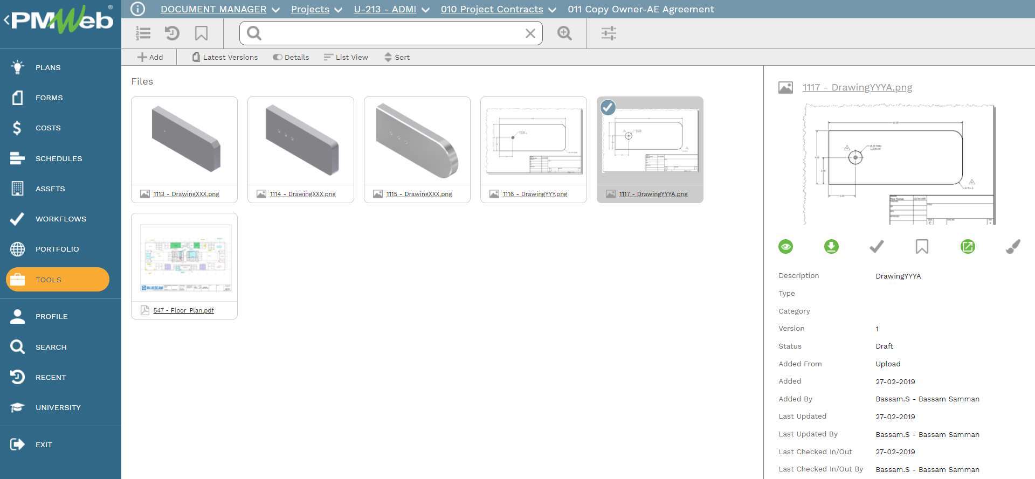Click the Draft status value
Image resolution: width=1035 pixels, height=479 pixels.
pos(884,346)
